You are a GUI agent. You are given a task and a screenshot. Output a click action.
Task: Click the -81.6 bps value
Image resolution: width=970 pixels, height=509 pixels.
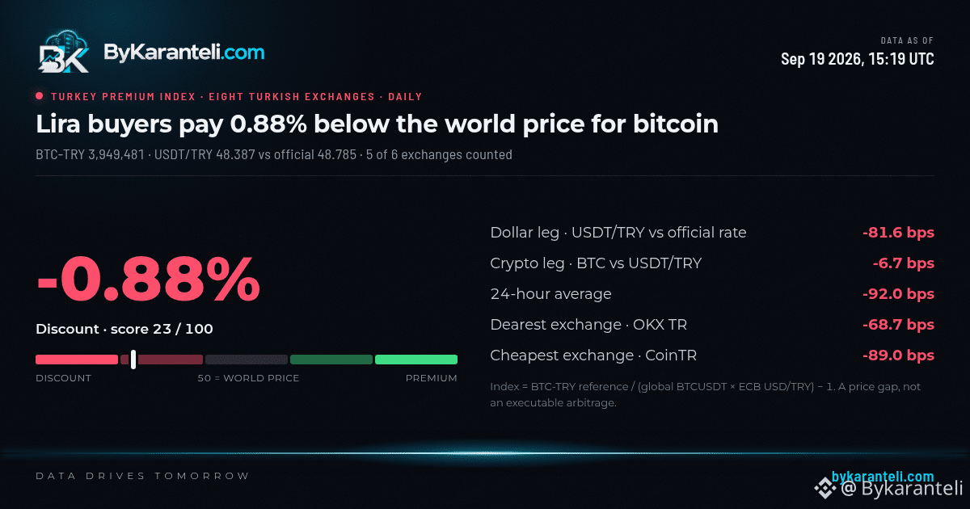coord(898,233)
